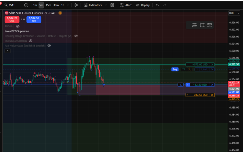Select the 1h timeframe
Viewport: 243px width, 152px height.
coord(63,5)
